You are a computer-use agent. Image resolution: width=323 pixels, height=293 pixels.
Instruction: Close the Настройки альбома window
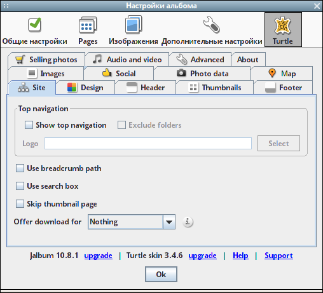(317, 6)
